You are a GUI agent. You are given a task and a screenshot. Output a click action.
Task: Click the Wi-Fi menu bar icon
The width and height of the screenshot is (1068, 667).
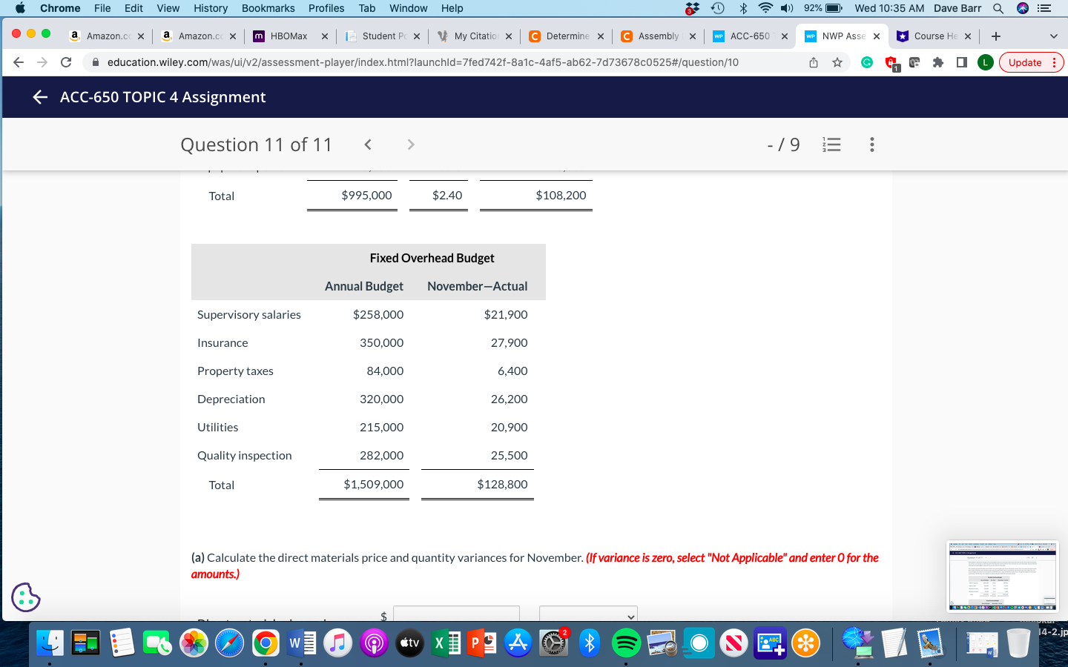(765, 8)
